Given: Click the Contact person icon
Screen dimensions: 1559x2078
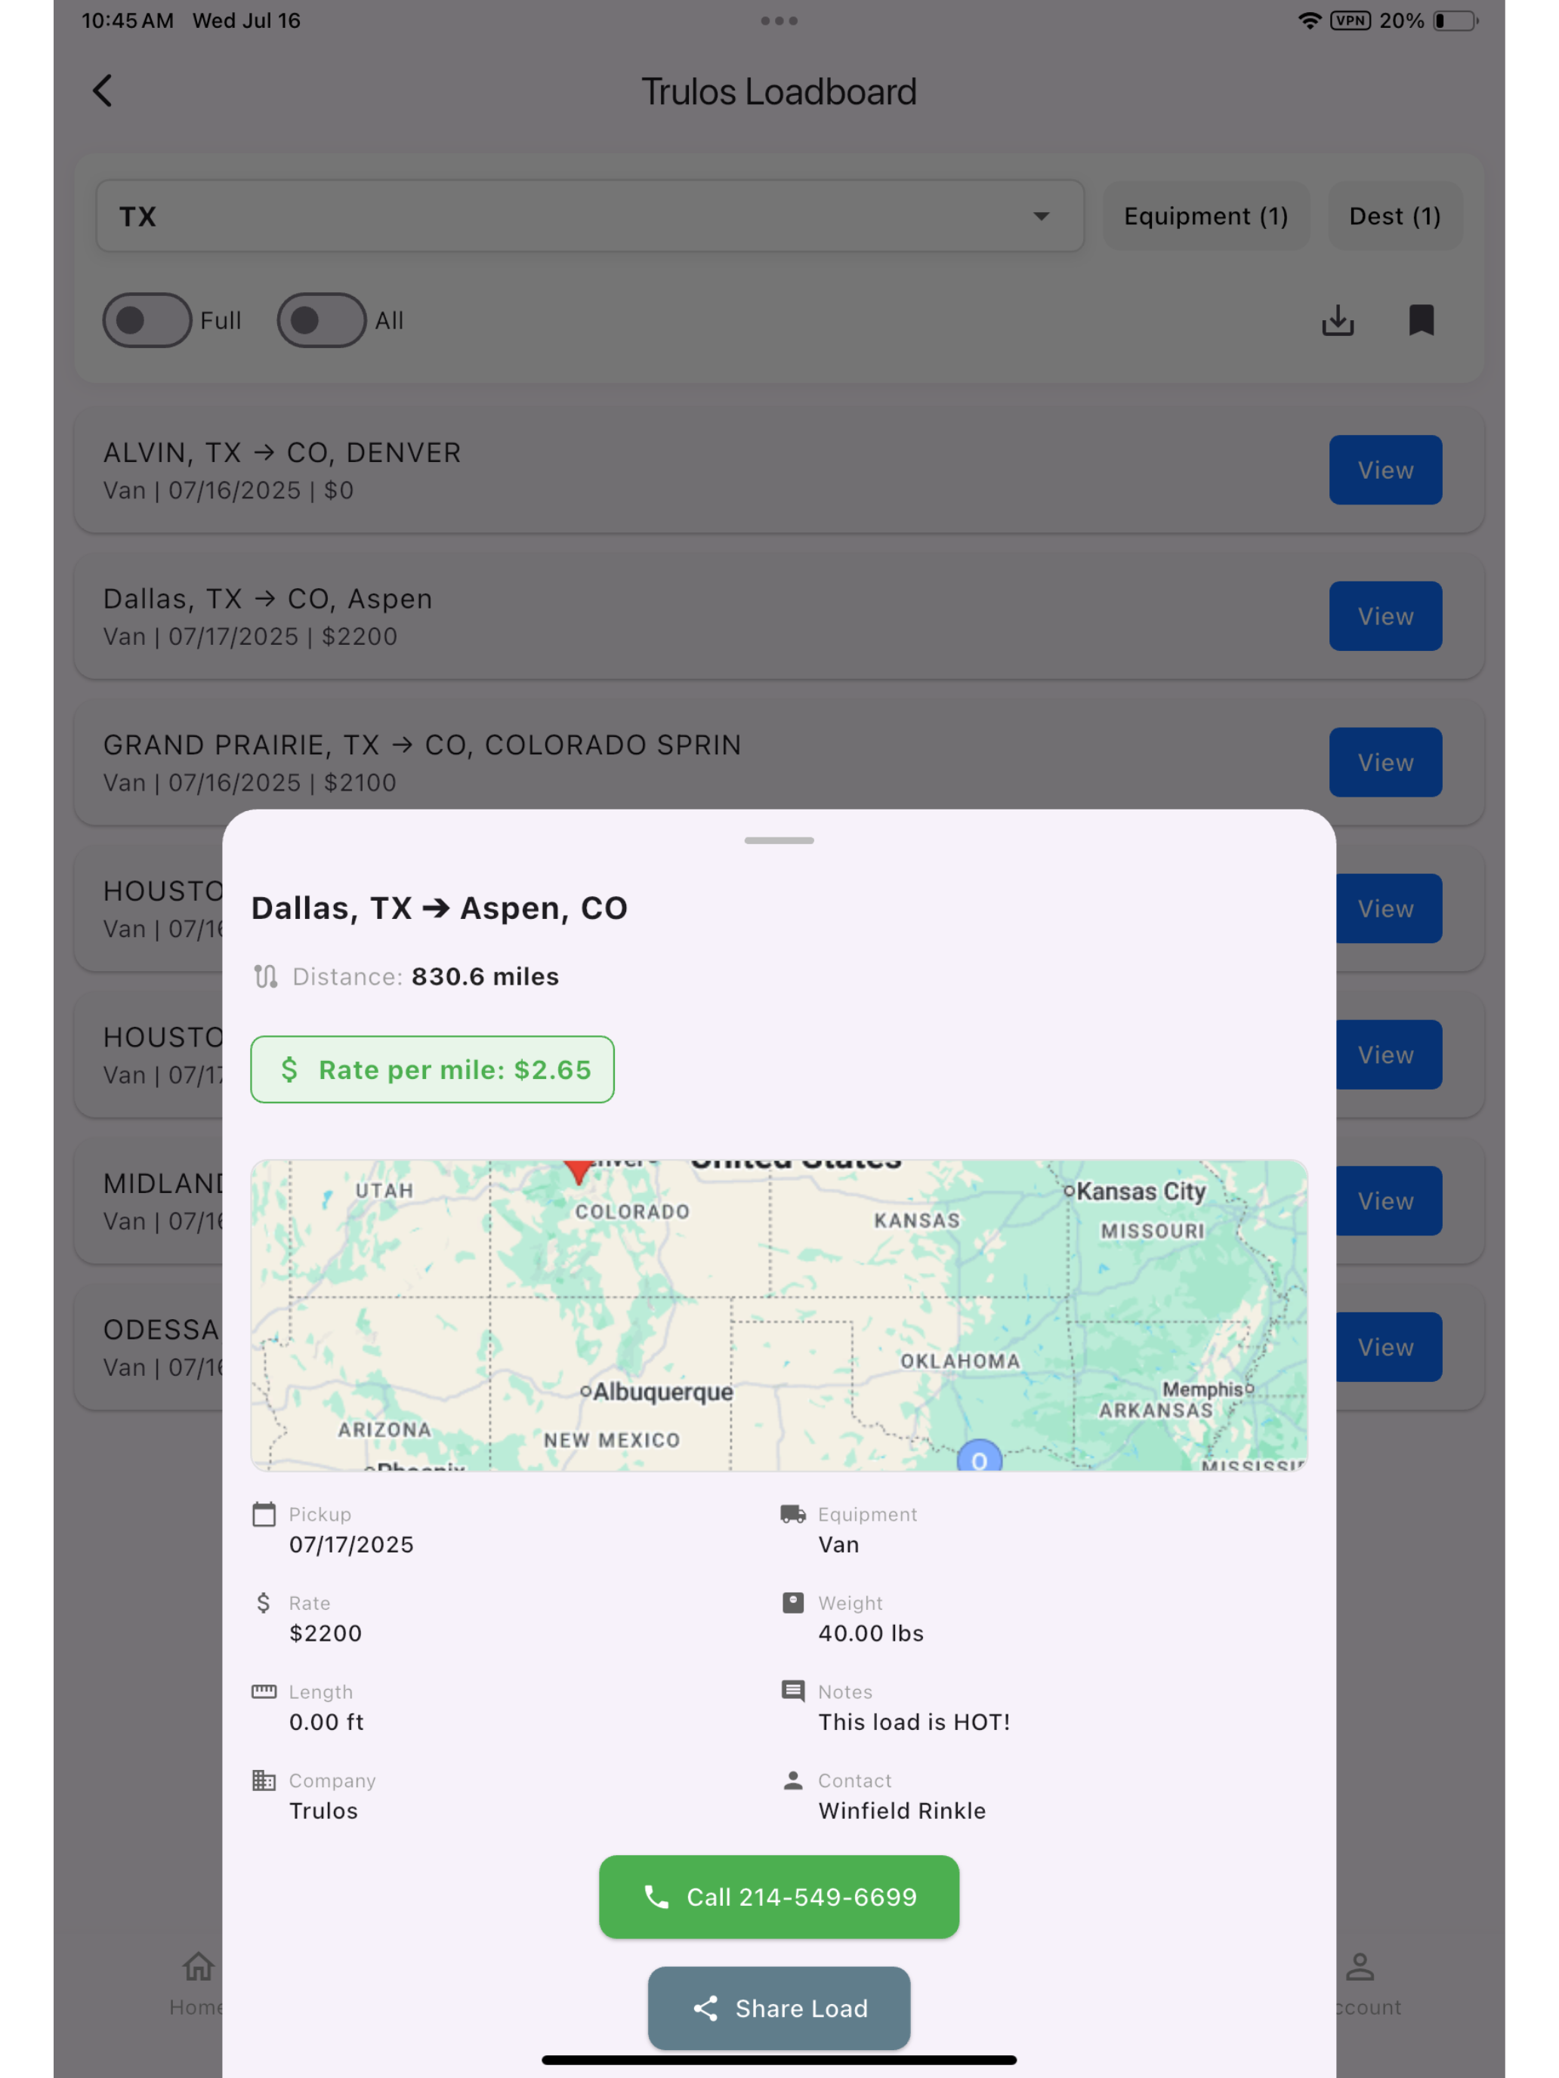Looking at the screenshot, I should click(793, 1780).
